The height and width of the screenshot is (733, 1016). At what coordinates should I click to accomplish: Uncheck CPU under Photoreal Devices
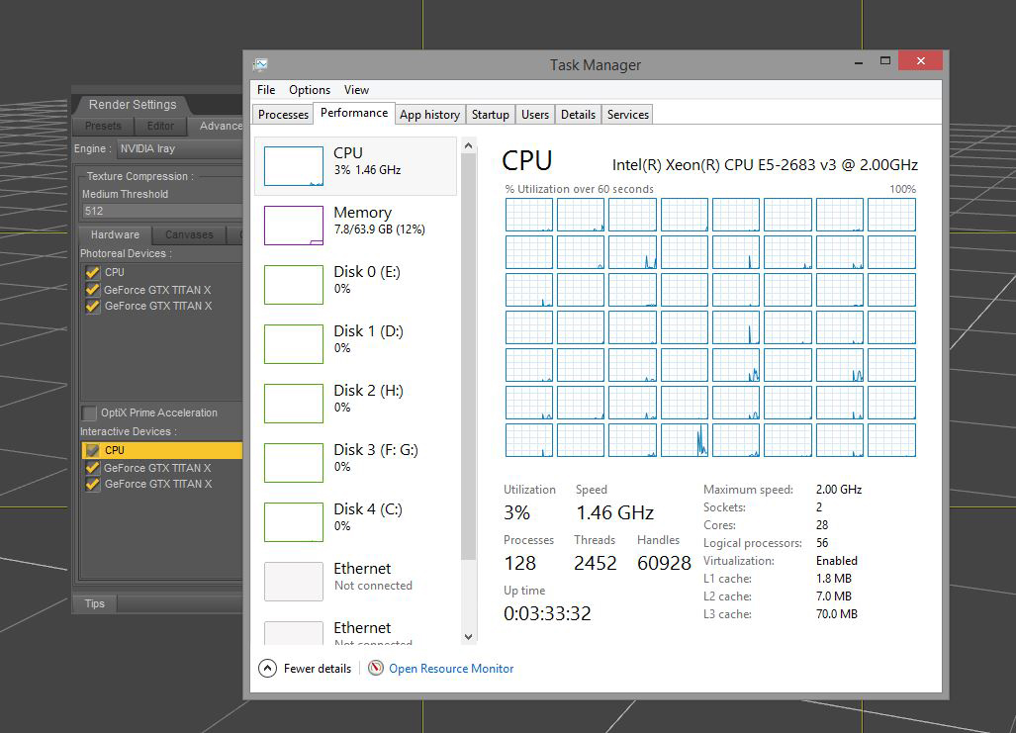click(x=93, y=272)
